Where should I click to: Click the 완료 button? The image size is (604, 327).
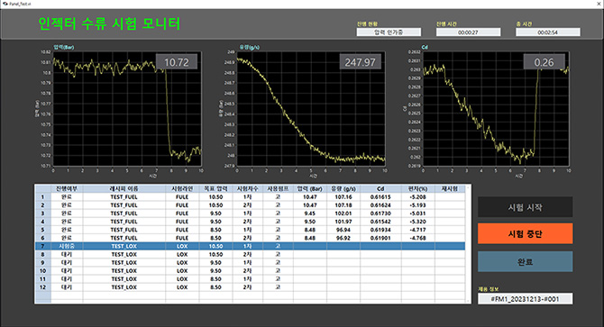click(x=525, y=261)
